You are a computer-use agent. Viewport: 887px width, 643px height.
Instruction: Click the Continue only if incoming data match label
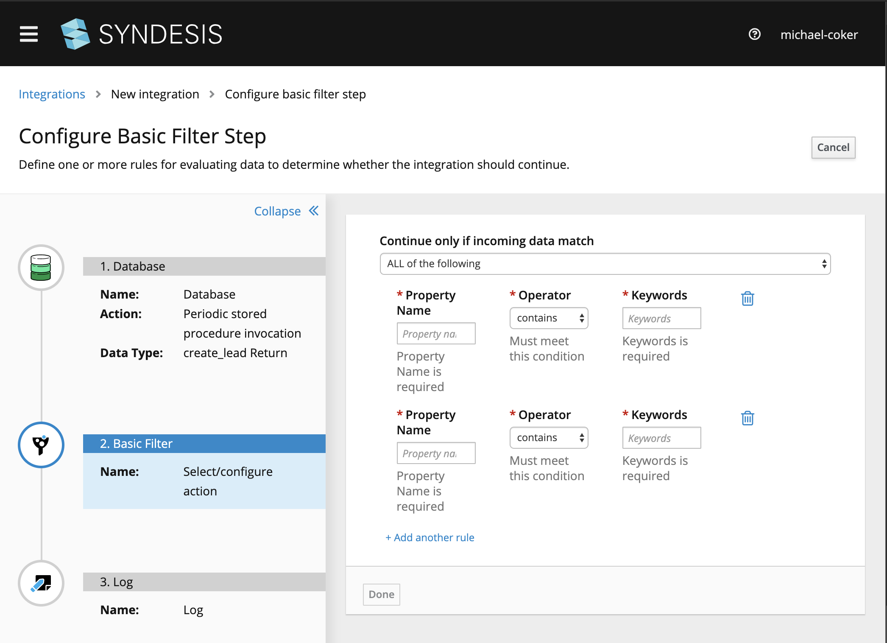click(486, 241)
